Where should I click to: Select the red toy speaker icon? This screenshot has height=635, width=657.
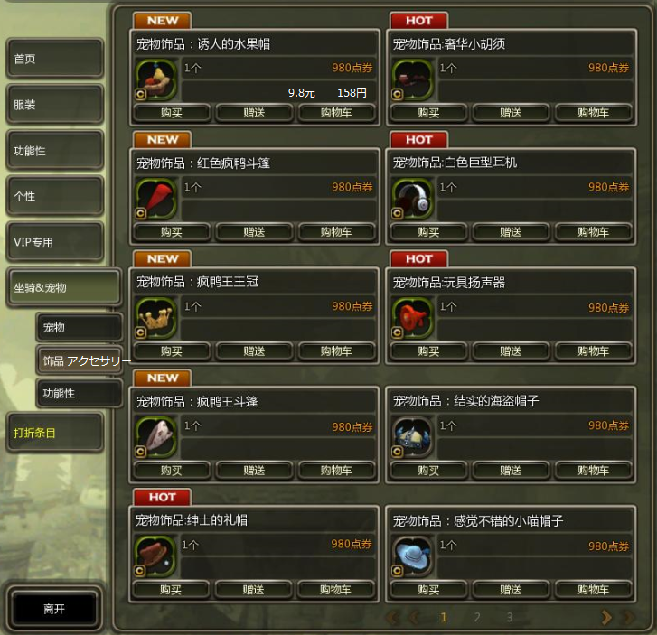(412, 318)
